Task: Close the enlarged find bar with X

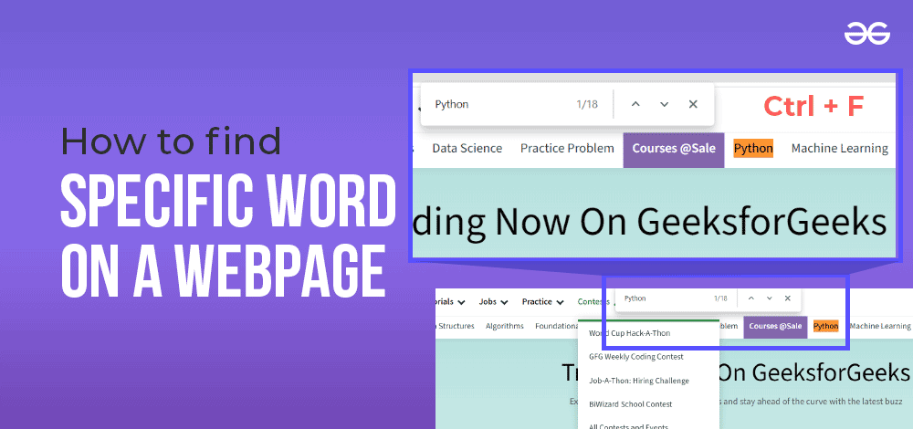Action: 693,104
